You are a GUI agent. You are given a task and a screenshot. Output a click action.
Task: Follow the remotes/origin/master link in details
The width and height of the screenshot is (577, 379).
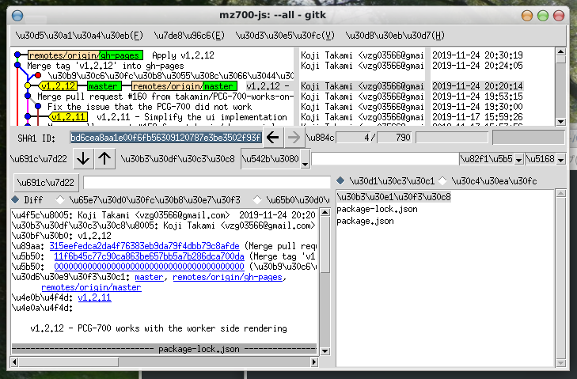91,287
